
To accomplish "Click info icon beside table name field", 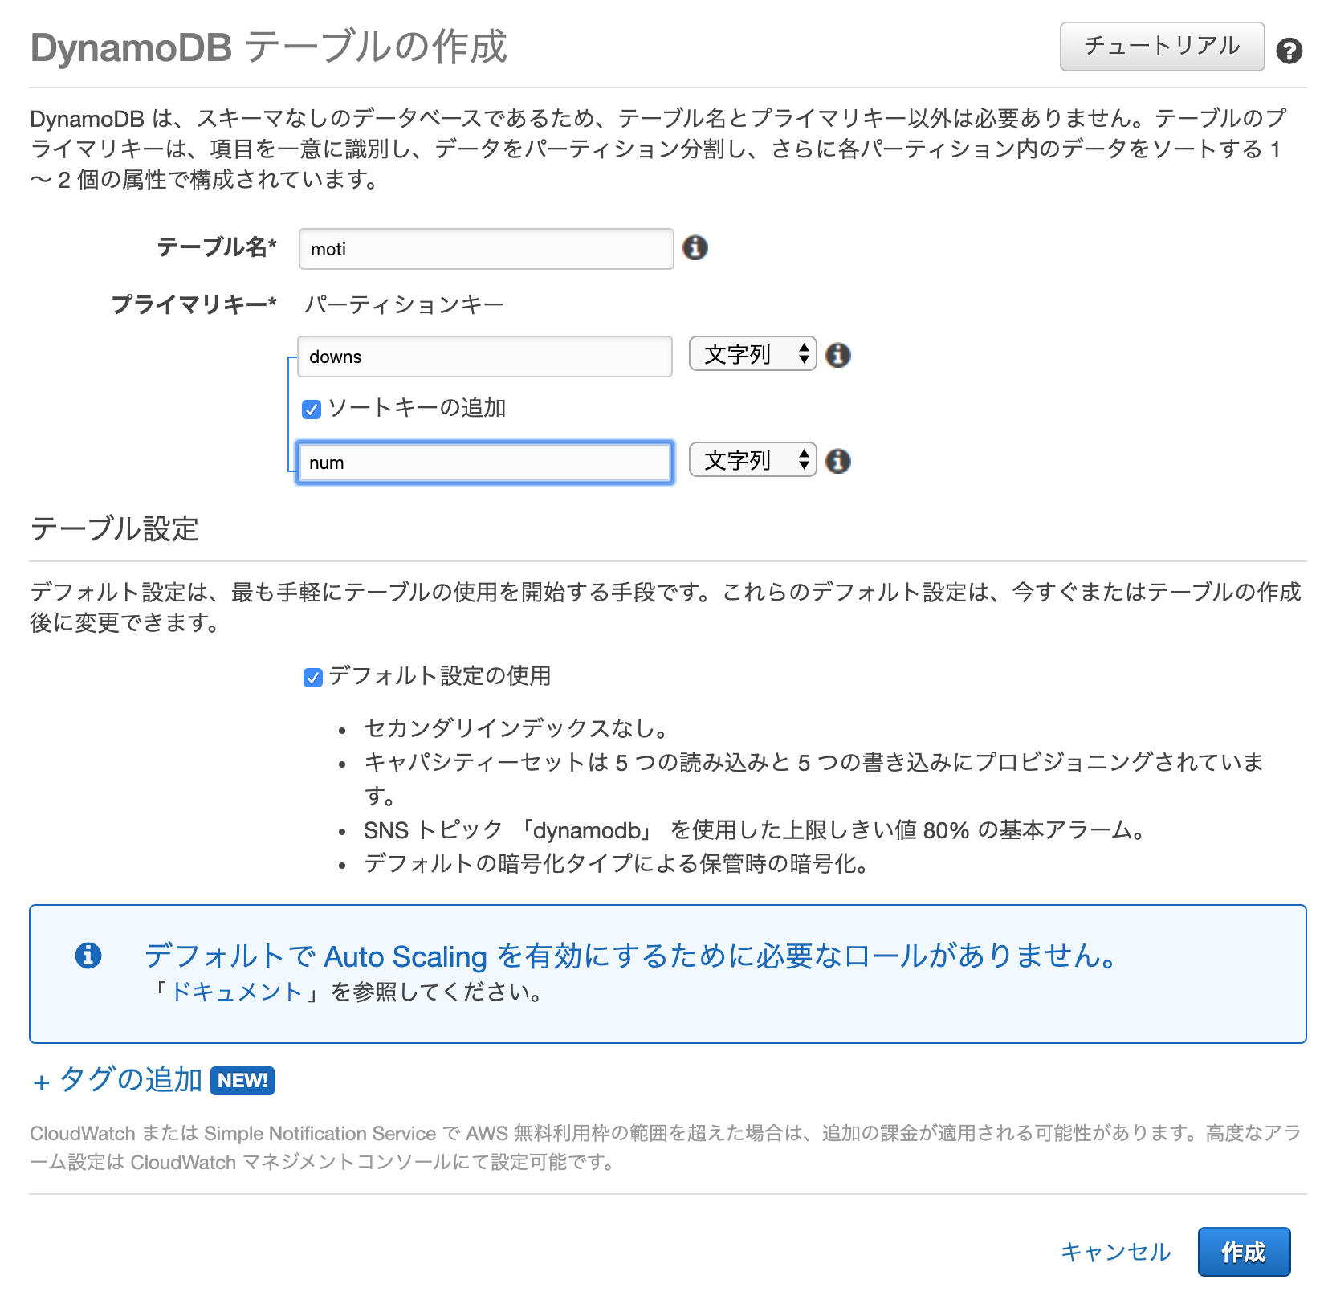I will (x=695, y=248).
